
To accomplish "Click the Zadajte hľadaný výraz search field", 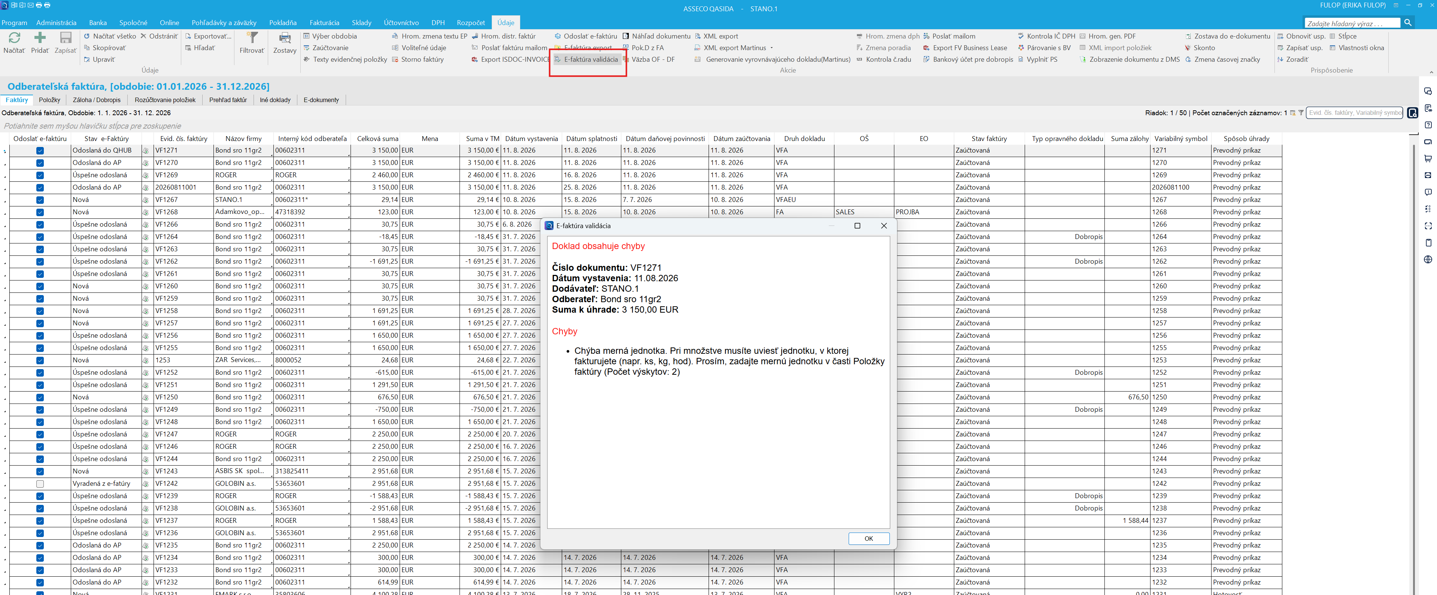I will [1352, 24].
